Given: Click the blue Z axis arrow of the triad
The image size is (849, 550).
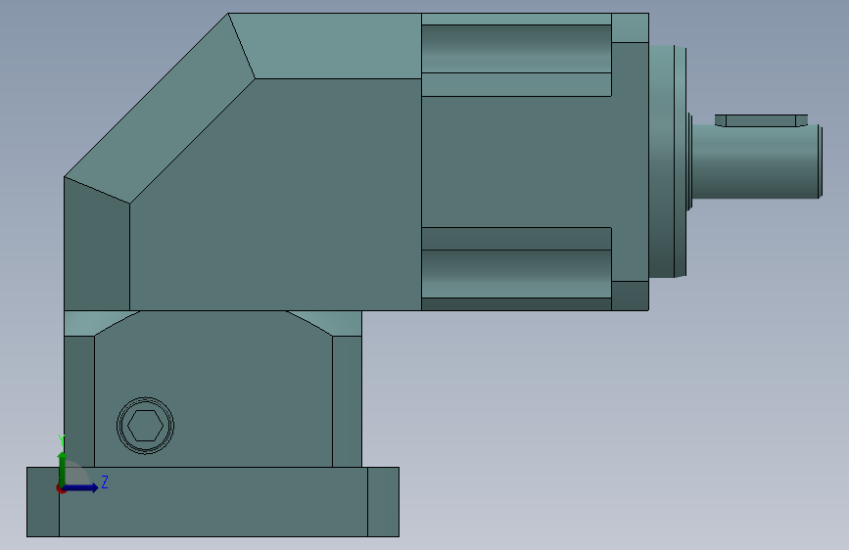Looking at the screenshot, I should point(81,487).
